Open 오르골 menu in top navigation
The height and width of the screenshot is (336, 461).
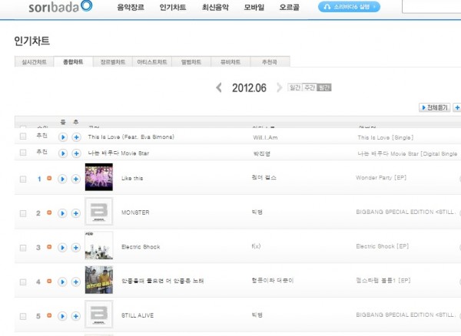[290, 7]
